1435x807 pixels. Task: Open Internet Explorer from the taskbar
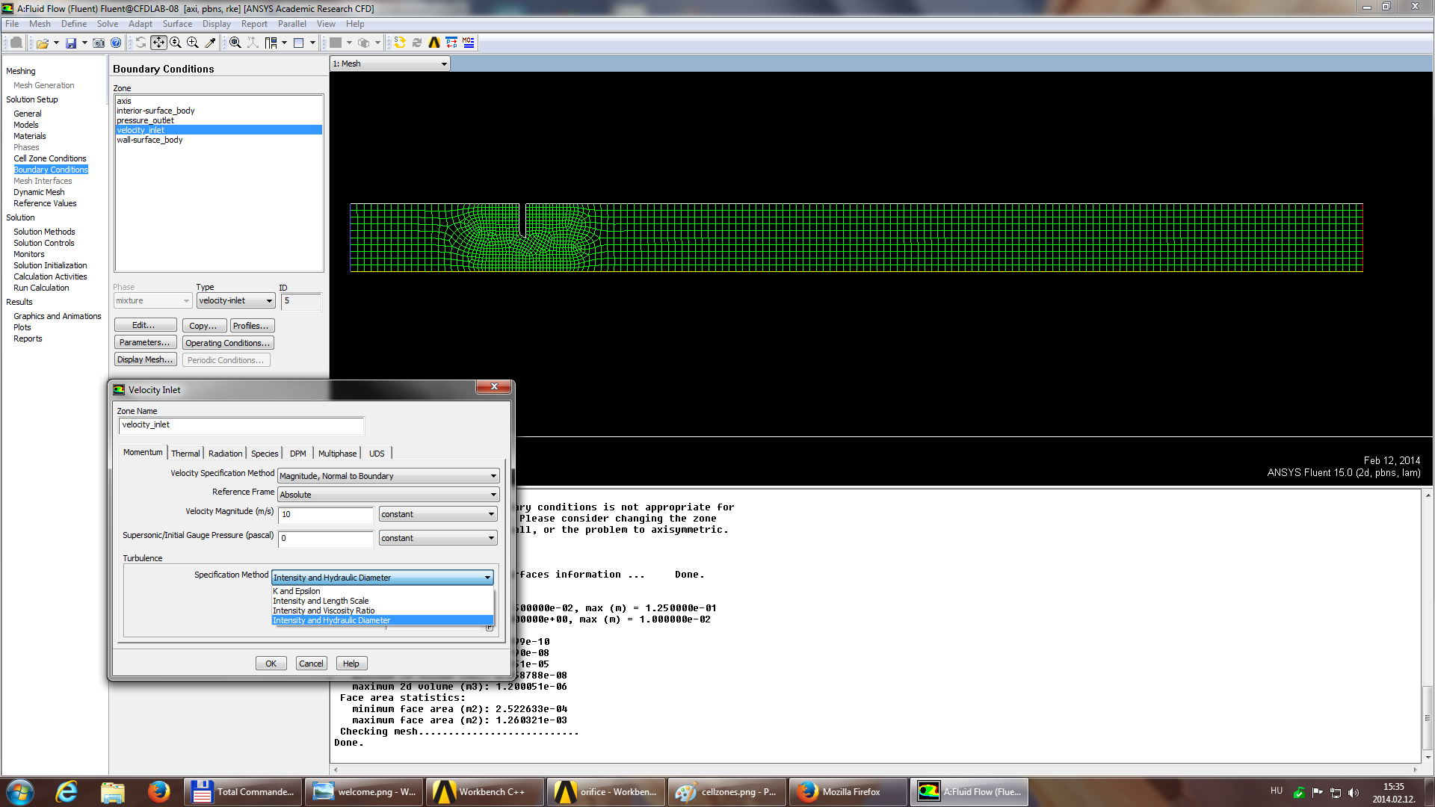[x=67, y=792]
